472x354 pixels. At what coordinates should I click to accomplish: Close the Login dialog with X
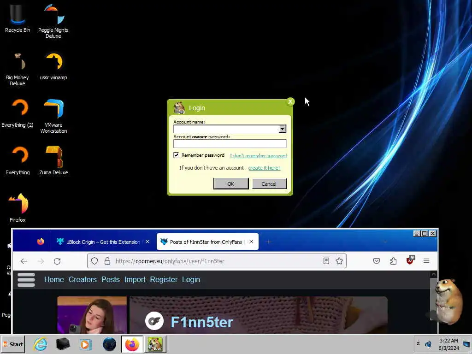pyautogui.click(x=290, y=102)
